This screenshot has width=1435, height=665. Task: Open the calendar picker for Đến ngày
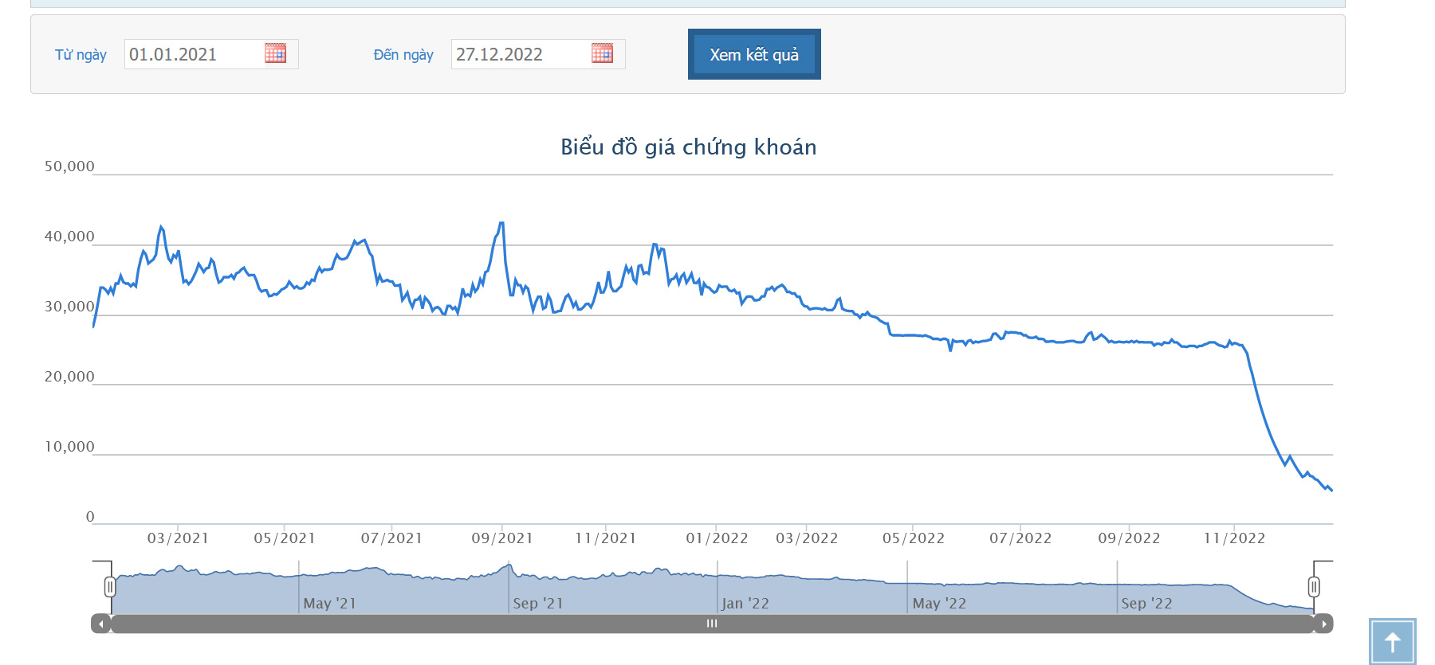click(x=602, y=53)
